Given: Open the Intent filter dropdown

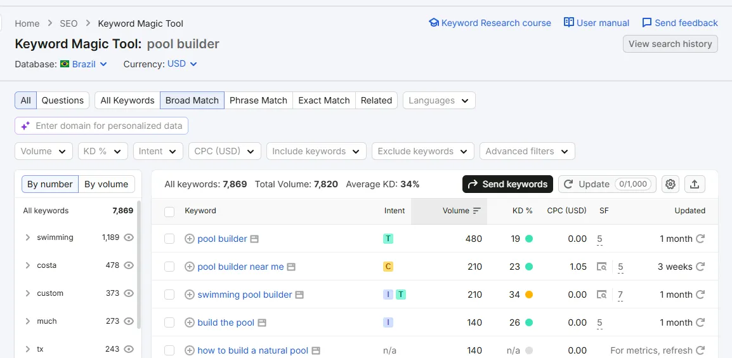Looking at the screenshot, I should coord(158,152).
